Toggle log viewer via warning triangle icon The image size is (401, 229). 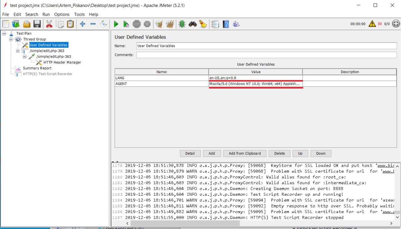372,24
